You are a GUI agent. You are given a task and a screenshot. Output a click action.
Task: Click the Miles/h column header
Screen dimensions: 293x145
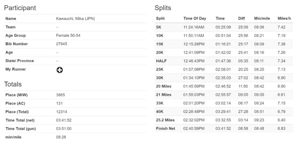point(284,18)
